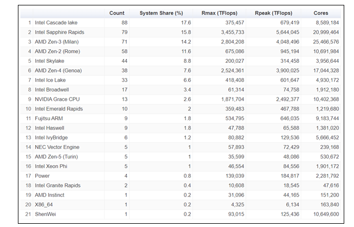Image resolution: width=354 pixels, height=227 pixels.
Task: Click system share value 11.6
Action: [186, 51]
